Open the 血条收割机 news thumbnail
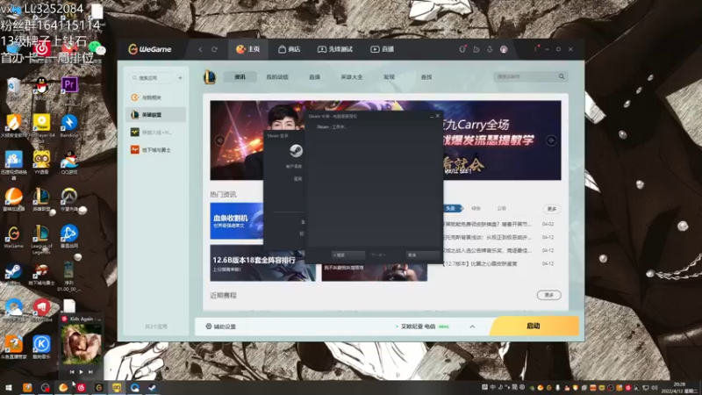 [x=237, y=221]
